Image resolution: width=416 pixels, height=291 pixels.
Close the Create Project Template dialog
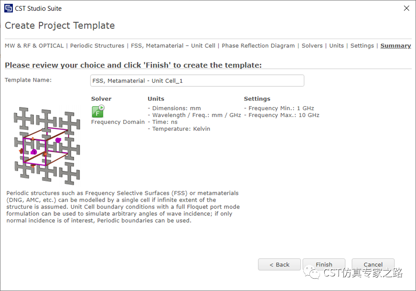tap(407, 8)
